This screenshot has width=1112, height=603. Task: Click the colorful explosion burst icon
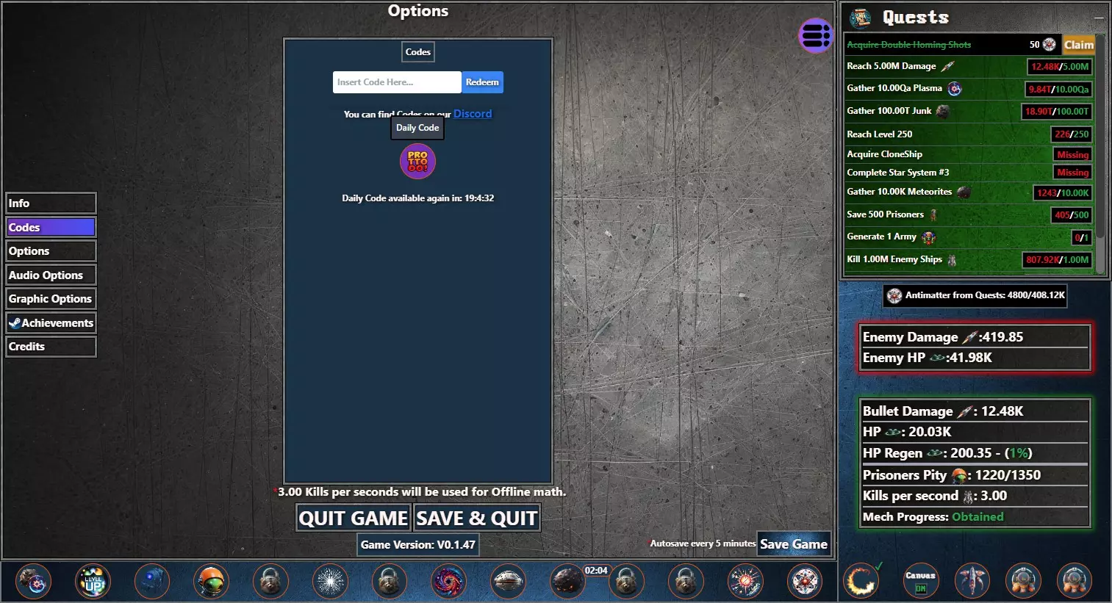coord(745,582)
